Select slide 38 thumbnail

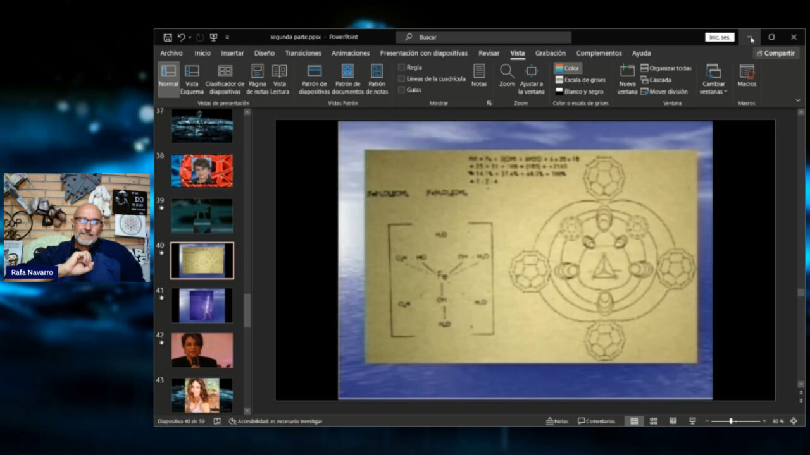click(x=202, y=171)
